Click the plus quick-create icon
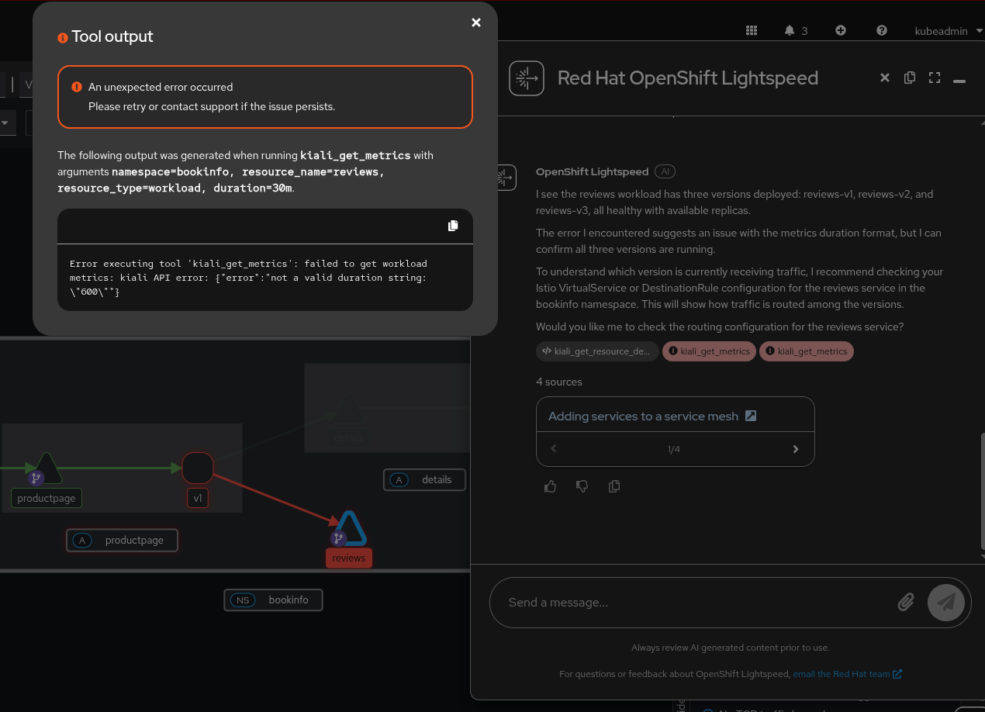Image resolution: width=985 pixels, height=712 pixels. click(841, 30)
